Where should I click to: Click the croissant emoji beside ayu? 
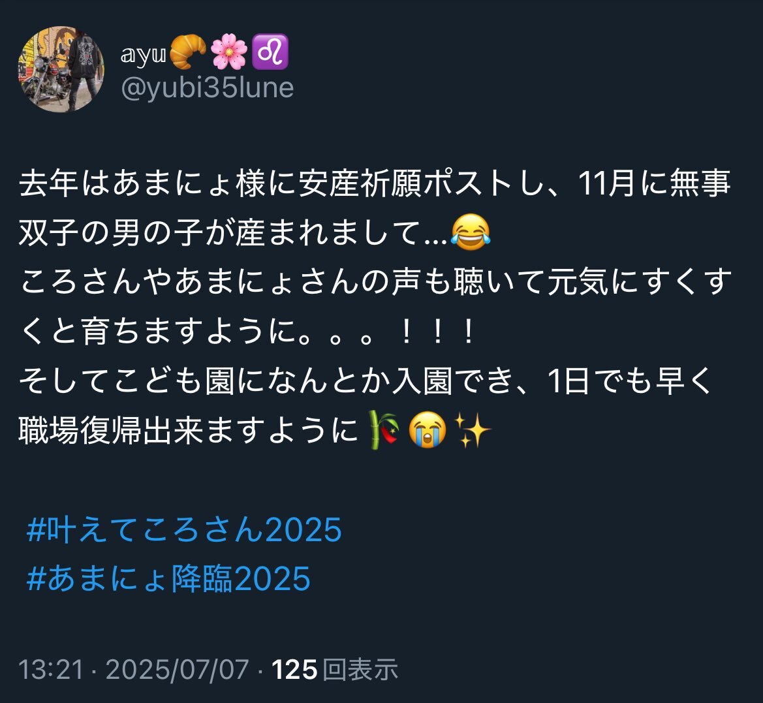click(x=187, y=52)
